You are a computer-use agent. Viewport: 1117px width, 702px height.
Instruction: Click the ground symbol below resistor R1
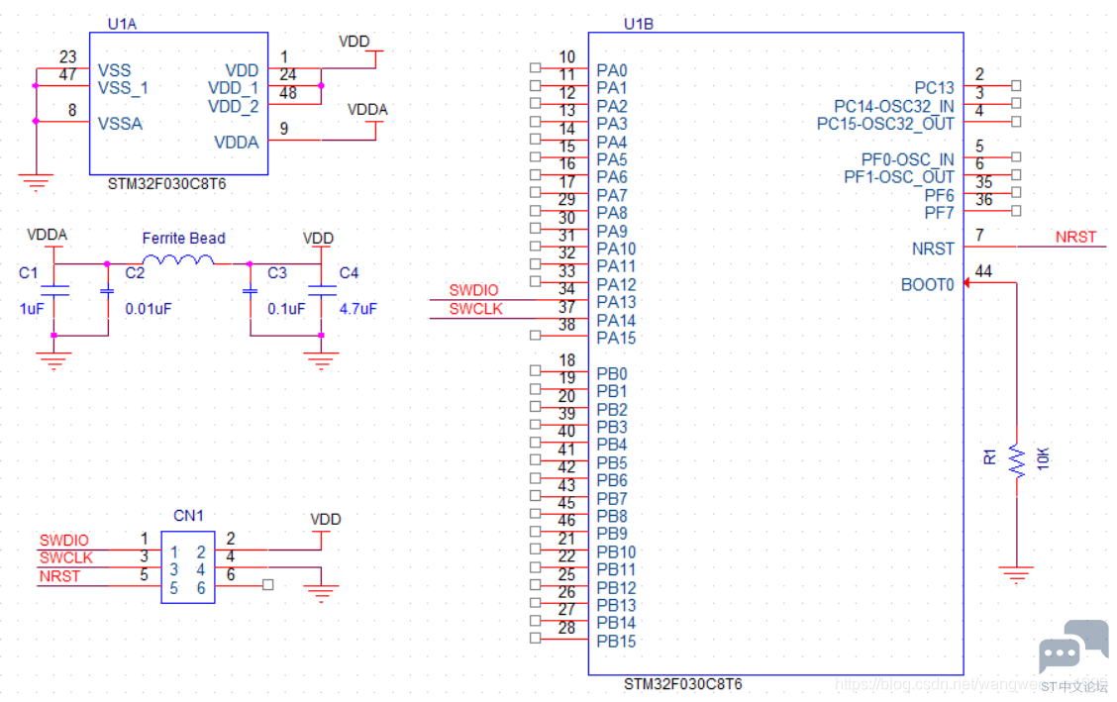(x=1017, y=574)
